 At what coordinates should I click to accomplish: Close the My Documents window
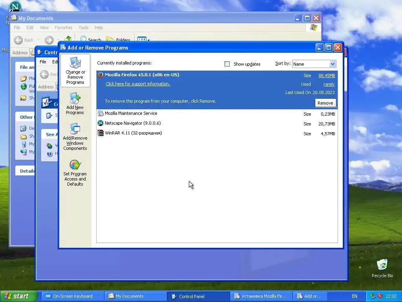tap(316, 18)
